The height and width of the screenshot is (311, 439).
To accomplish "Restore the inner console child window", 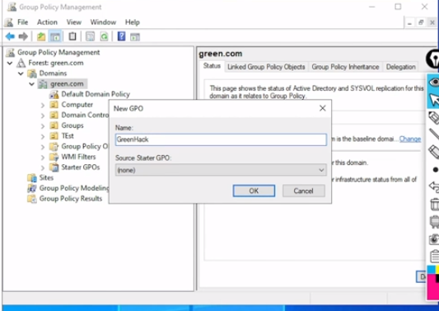I will pos(421,22).
